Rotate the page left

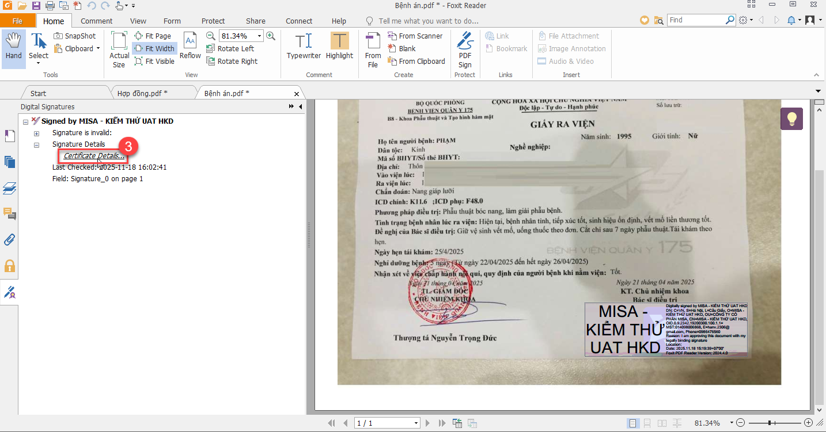230,48
